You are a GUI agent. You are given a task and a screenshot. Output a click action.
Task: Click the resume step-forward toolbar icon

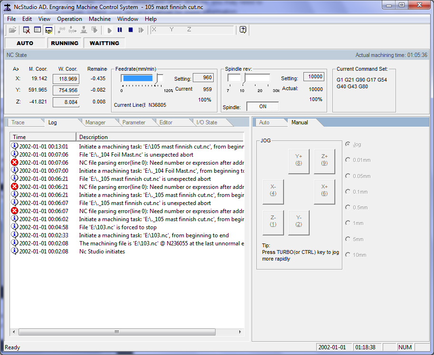pos(141,30)
